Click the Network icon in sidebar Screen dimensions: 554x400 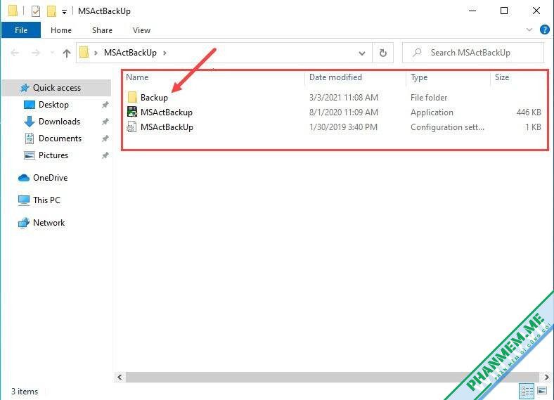tap(24, 223)
